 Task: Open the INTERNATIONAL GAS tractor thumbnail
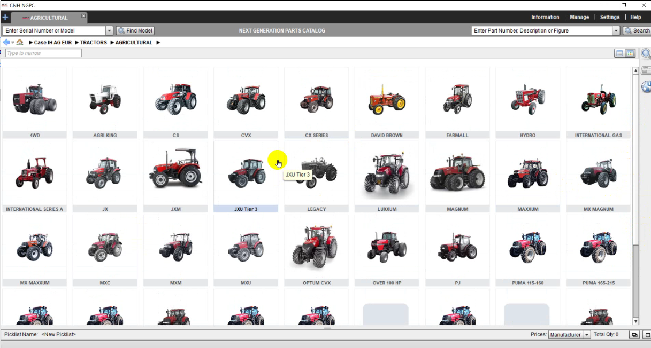[x=598, y=102]
